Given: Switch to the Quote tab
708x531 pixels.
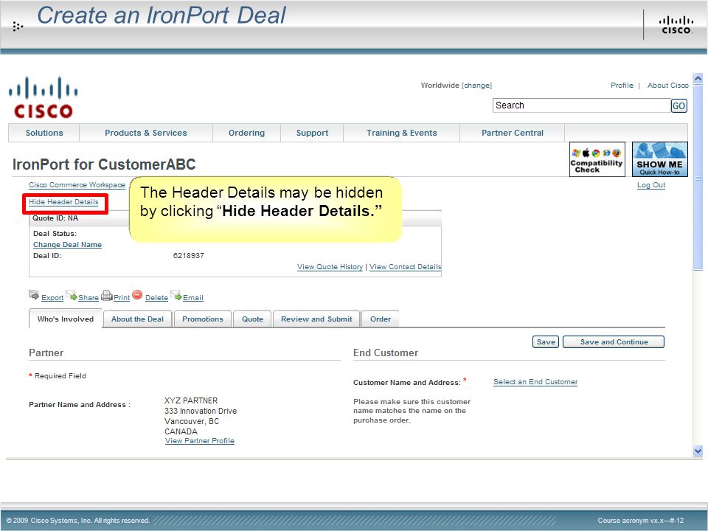Looking at the screenshot, I should pyautogui.click(x=252, y=319).
